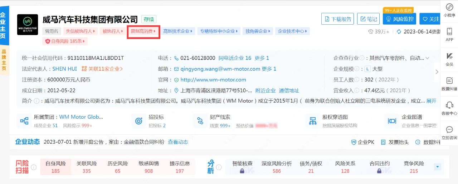Screen dimensions: 458x184
Task: Click the legal representative SHEN HUI link
Action: (65, 69)
